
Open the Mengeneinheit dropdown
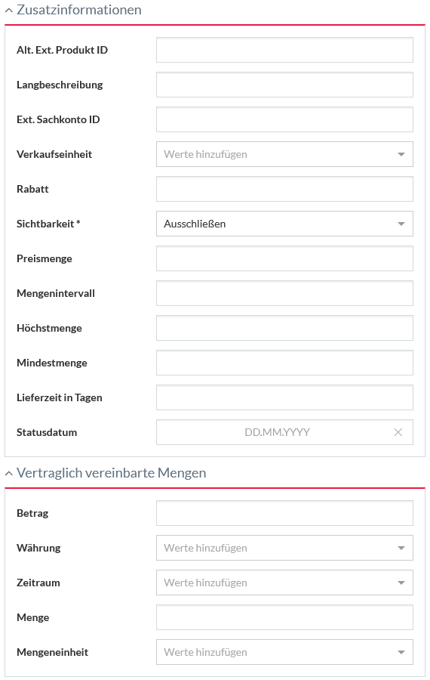tap(284, 652)
